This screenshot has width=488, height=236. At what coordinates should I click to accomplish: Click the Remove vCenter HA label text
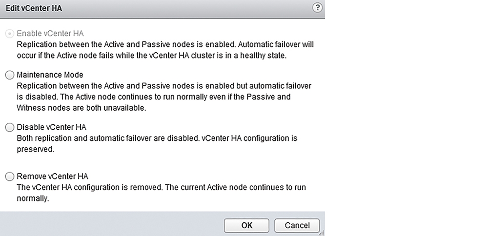coord(52,177)
